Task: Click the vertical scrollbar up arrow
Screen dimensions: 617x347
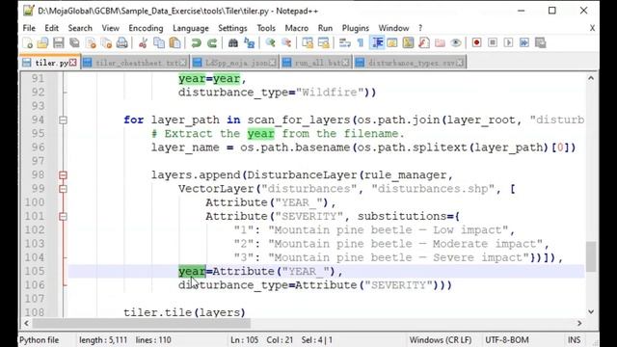Action: (591, 78)
